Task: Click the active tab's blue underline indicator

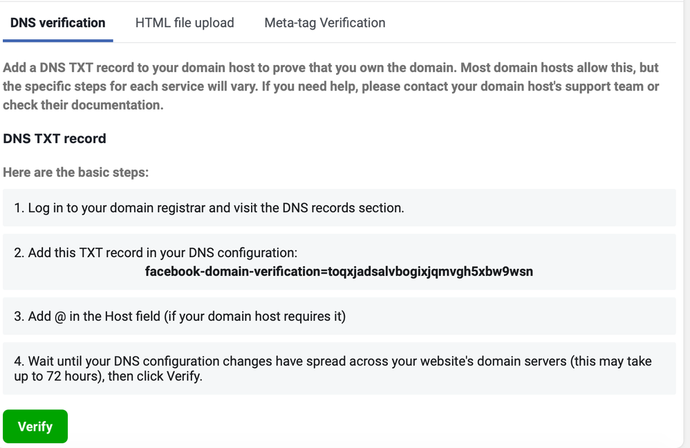Action: [57, 40]
